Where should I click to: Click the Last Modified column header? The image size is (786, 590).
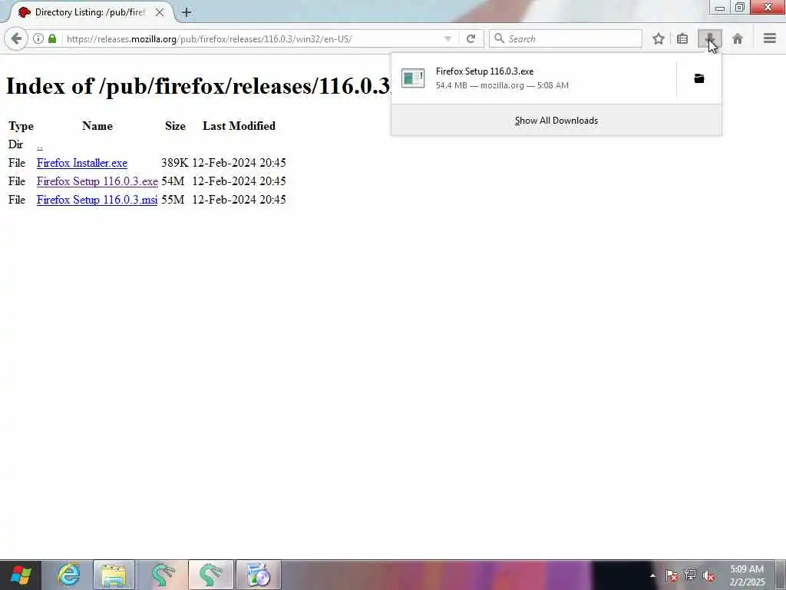click(x=239, y=126)
